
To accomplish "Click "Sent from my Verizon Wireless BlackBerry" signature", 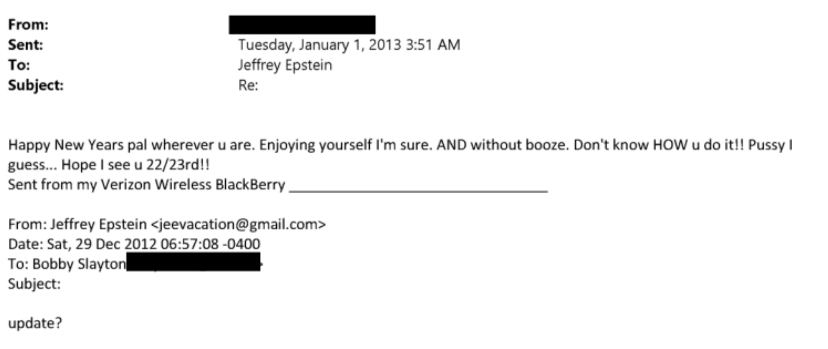I will tap(146, 185).
